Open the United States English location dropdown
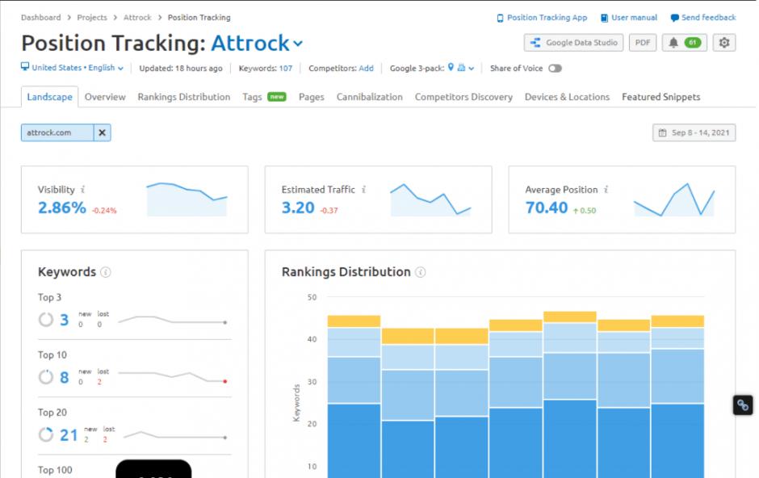The width and height of the screenshot is (759, 478). (x=73, y=69)
